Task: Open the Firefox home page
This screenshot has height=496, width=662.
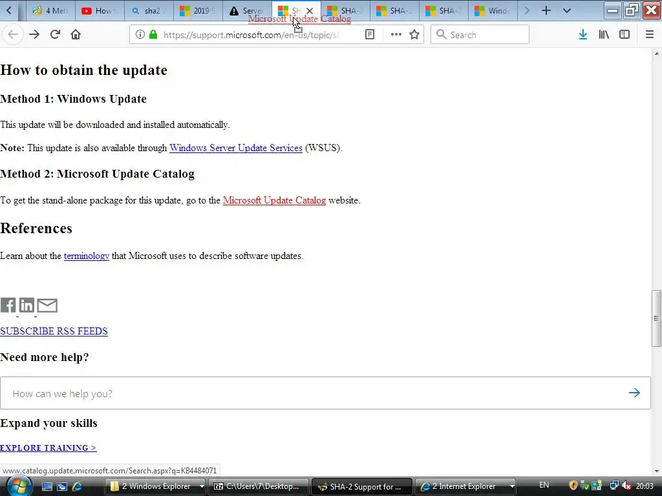Action: (76, 35)
